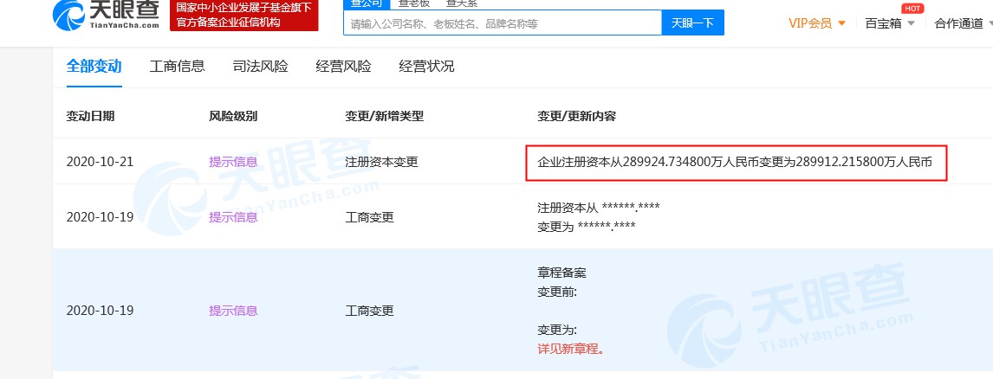
Task: Select the 查关系 search tab
Action: tap(461, 3)
